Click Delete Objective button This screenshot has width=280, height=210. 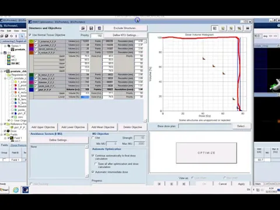tap(133, 127)
